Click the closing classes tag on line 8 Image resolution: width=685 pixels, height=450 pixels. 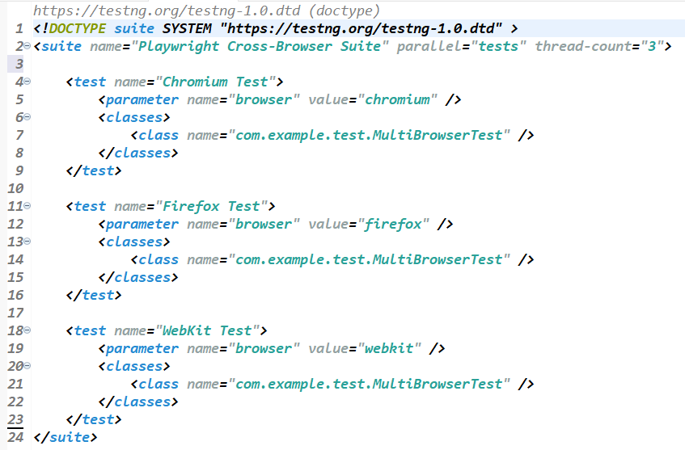(138, 153)
